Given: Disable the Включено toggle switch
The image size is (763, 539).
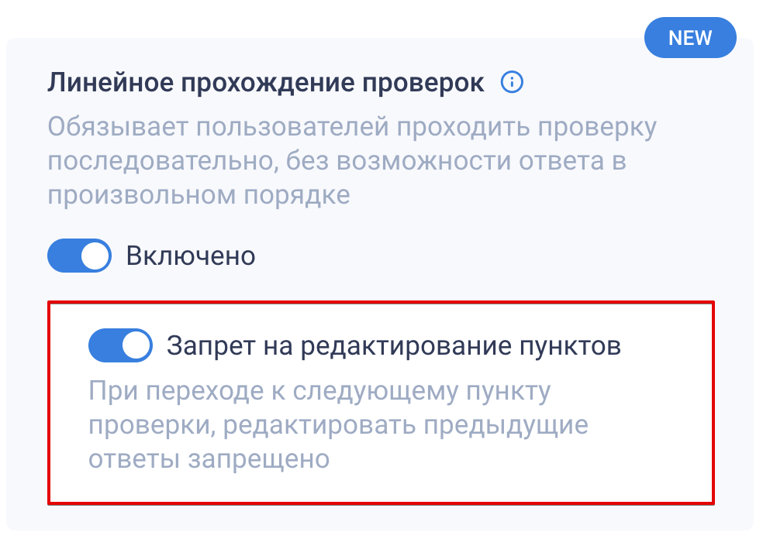Looking at the screenshot, I should [80, 256].
